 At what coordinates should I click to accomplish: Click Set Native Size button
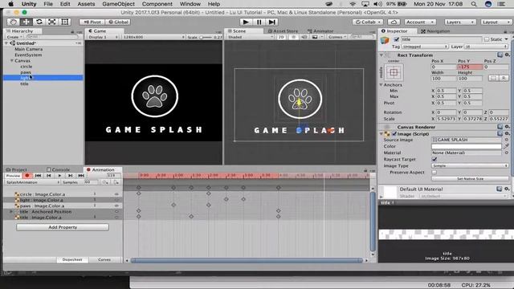470,178
